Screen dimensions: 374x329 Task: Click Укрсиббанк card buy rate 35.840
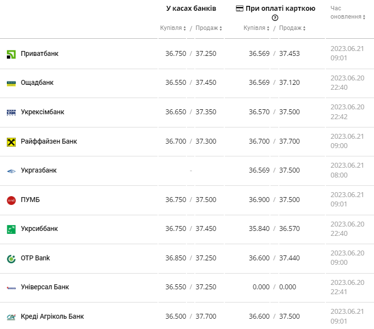coord(259,228)
